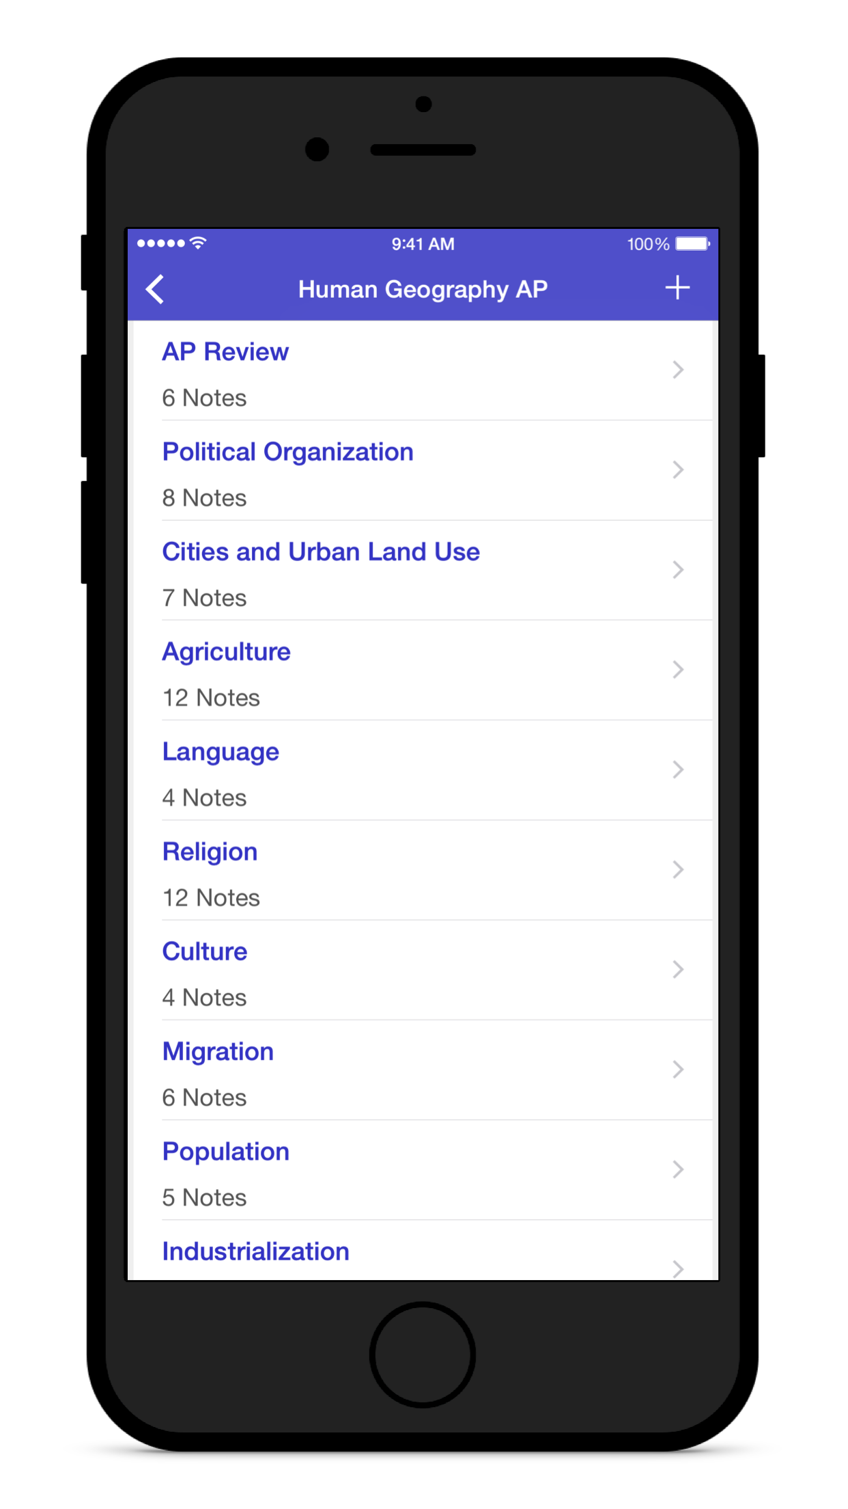Tap the back arrow icon
Image resolution: width=848 pixels, height=1509 pixels.
tap(156, 289)
